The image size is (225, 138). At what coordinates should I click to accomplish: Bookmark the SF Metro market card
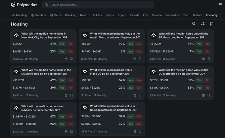point(209,59)
